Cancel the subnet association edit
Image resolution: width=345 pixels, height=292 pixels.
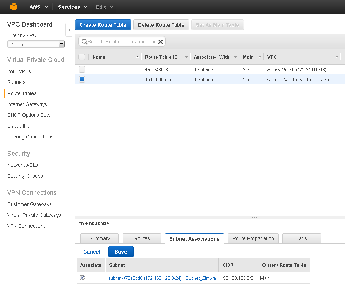[92, 252]
